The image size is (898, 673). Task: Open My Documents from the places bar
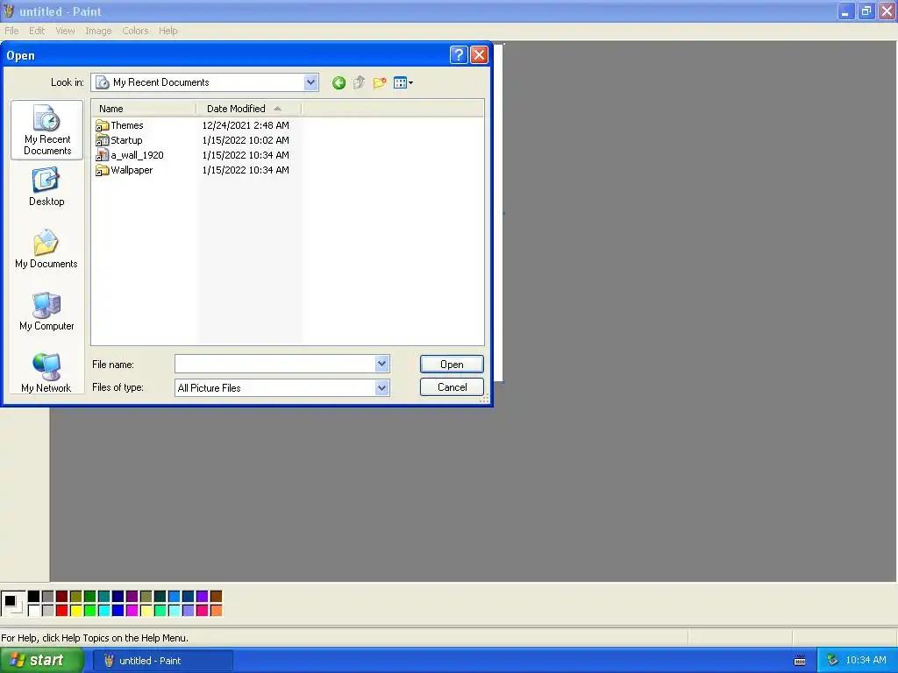46,249
